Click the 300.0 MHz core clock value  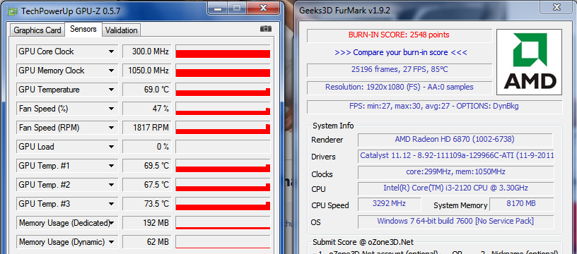click(146, 52)
